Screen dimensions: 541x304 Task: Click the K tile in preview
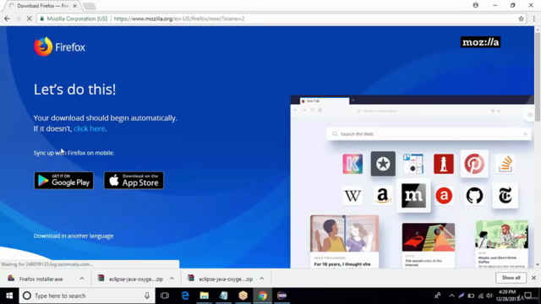pos(352,164)
